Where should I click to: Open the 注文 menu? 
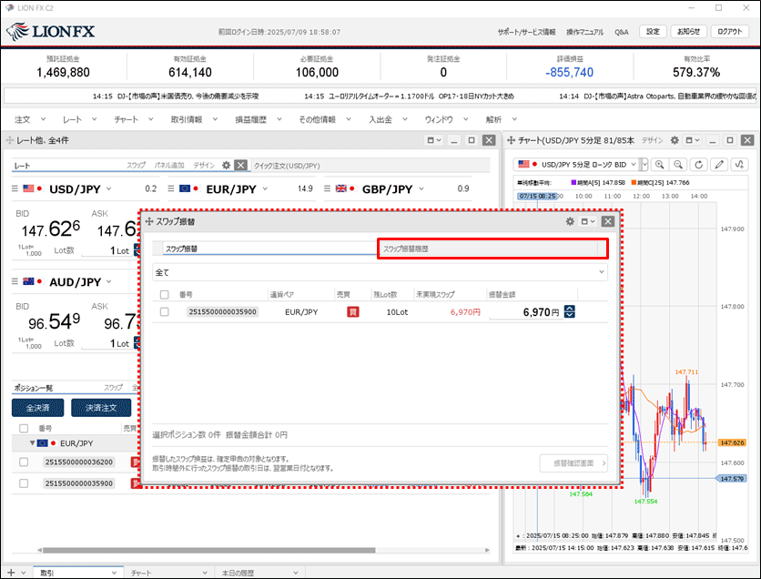coord(29,119)
